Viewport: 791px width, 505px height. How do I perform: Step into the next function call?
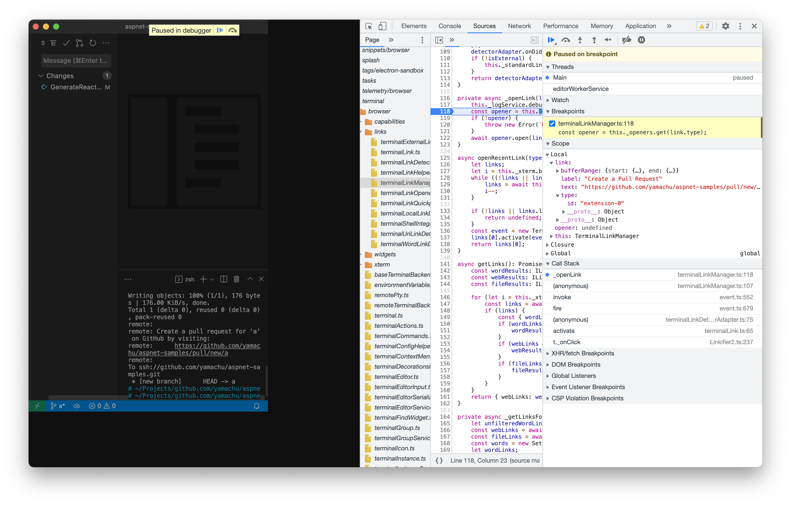click(x=580, y=40)
